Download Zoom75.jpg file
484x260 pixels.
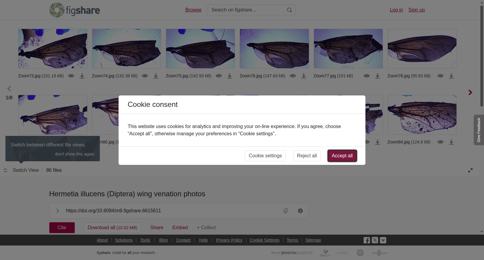(230, 76)
